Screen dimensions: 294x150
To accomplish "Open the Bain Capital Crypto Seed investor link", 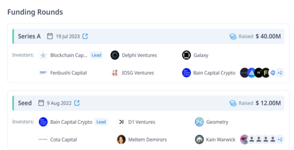I will tap(71, 122).
